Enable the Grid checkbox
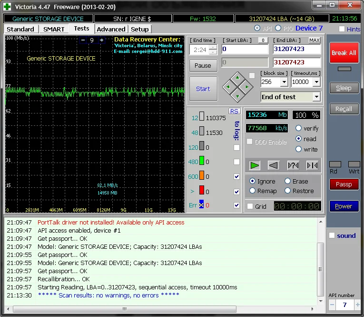 pyautogui.click(x=250, y=206)
